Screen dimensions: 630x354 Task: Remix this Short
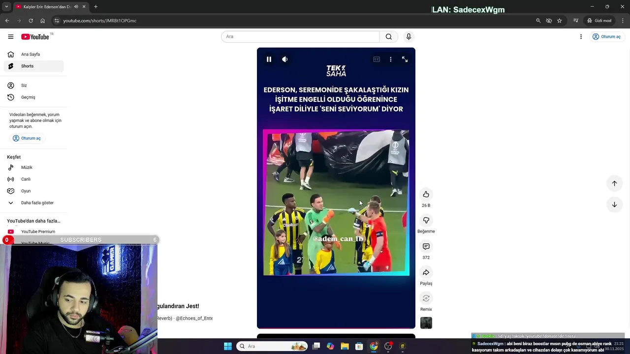[426, 298]
